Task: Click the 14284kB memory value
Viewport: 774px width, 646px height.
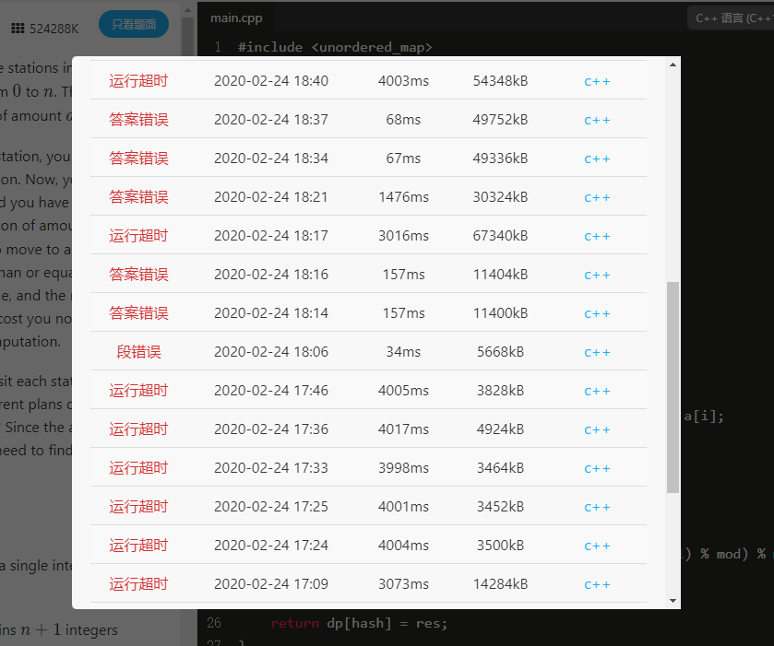Action: tap(501, 584)
